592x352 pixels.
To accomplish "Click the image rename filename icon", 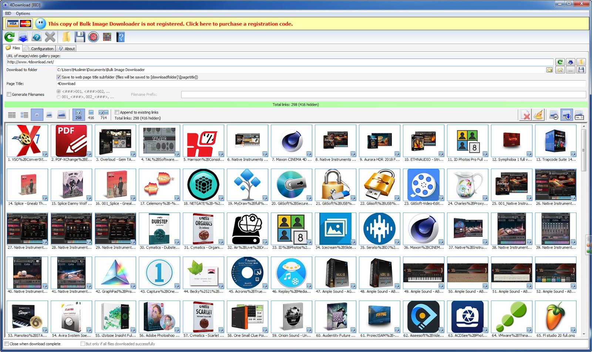I will 579,115.
